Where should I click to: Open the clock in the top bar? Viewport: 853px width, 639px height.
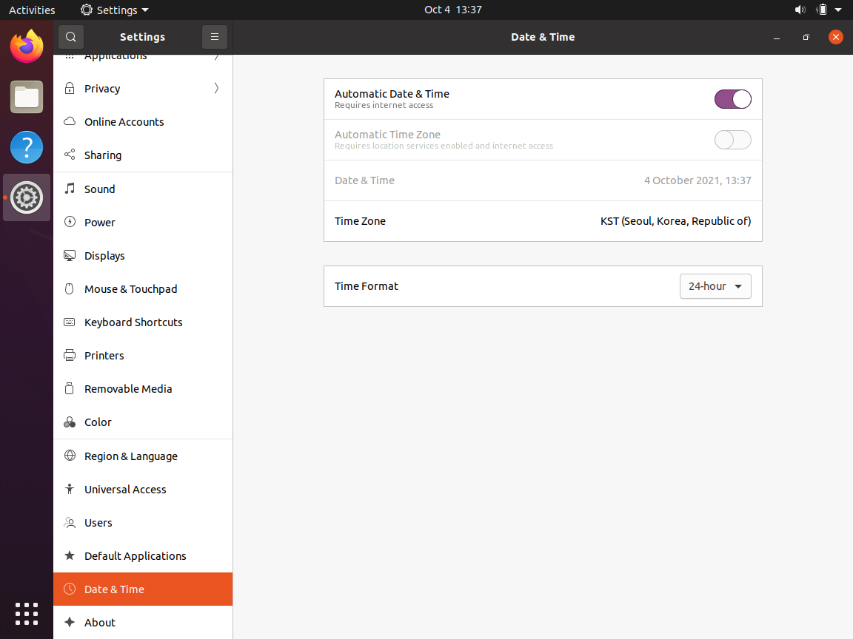tap(453, 10)
